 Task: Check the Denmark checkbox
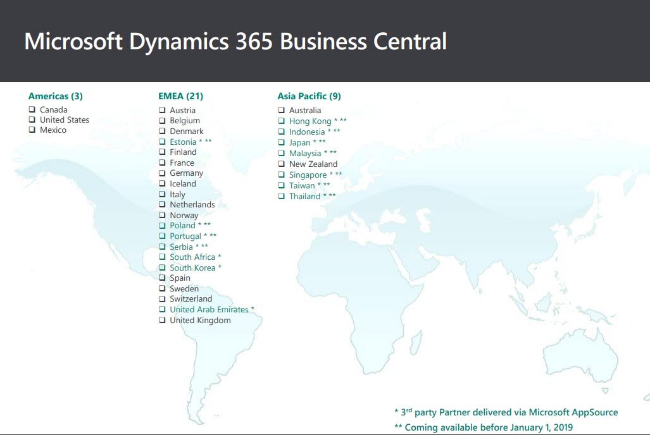(161, 131)
